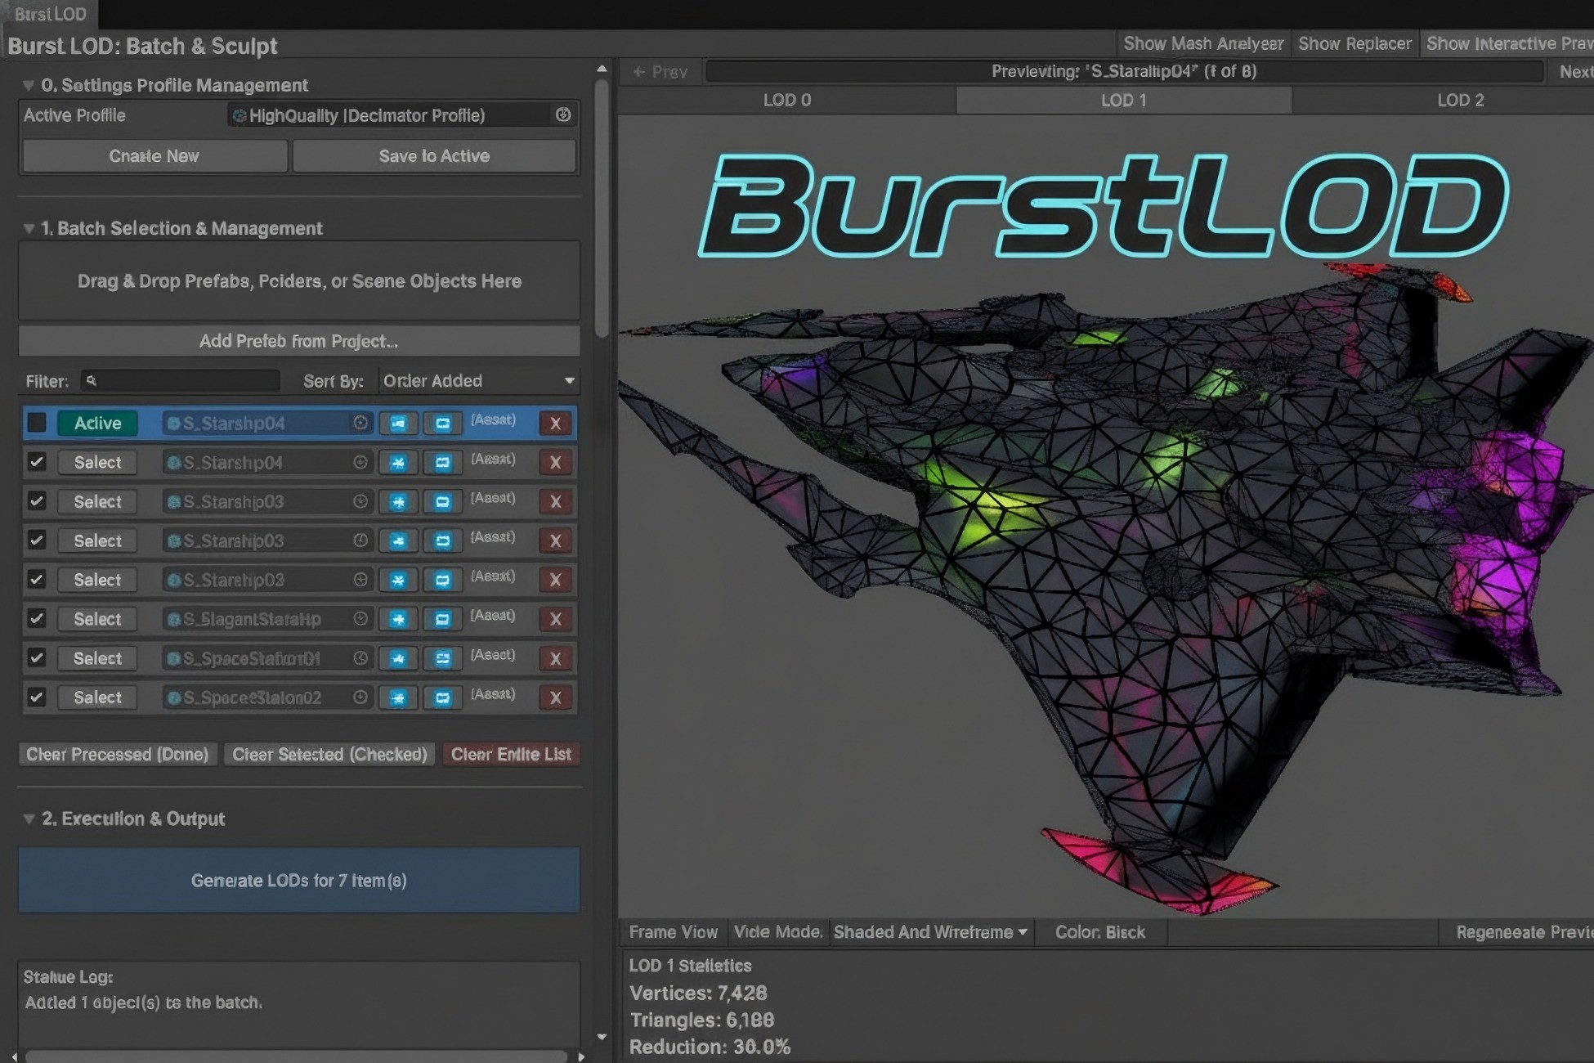Click the profile options gear next to Active Profile
This screenshot has height=1063, width=1594.
click(562, 115)
